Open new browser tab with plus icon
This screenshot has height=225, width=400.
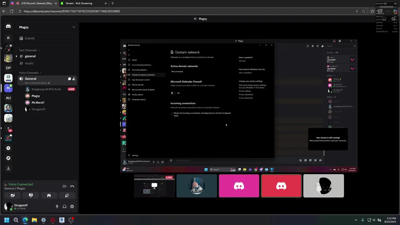point(112,3)
